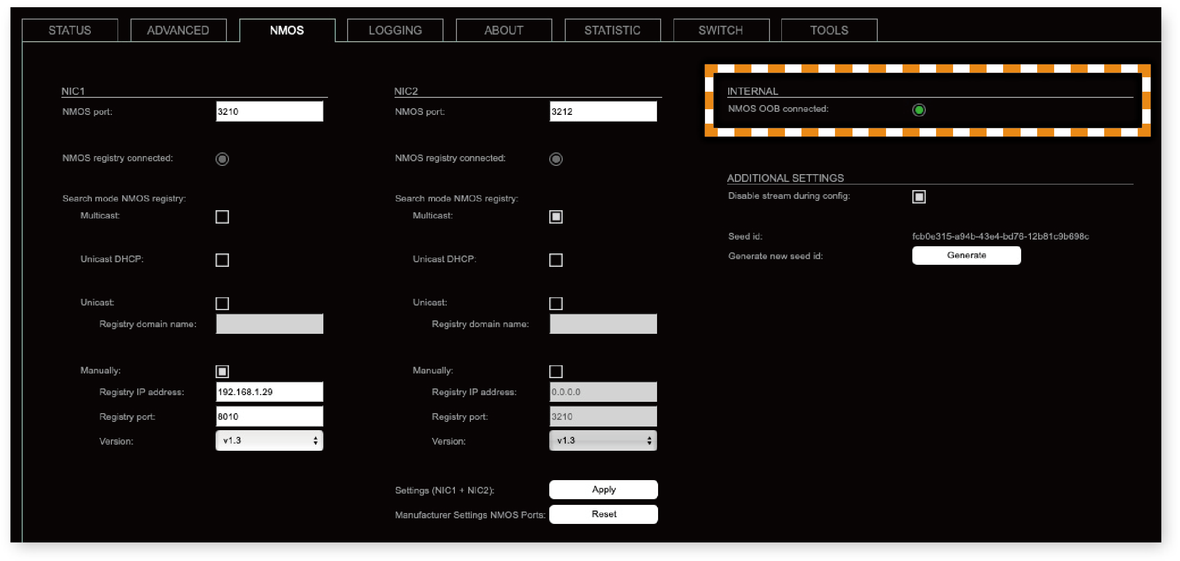The image size is (1180, 561).
Task: Click NIC2 NMOS registry connected indicator
Action: pos(556,159)
